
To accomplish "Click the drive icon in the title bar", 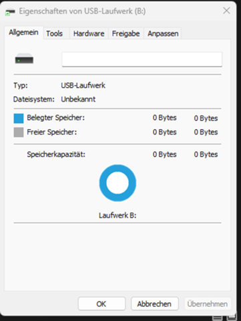I will click(10, 11).
